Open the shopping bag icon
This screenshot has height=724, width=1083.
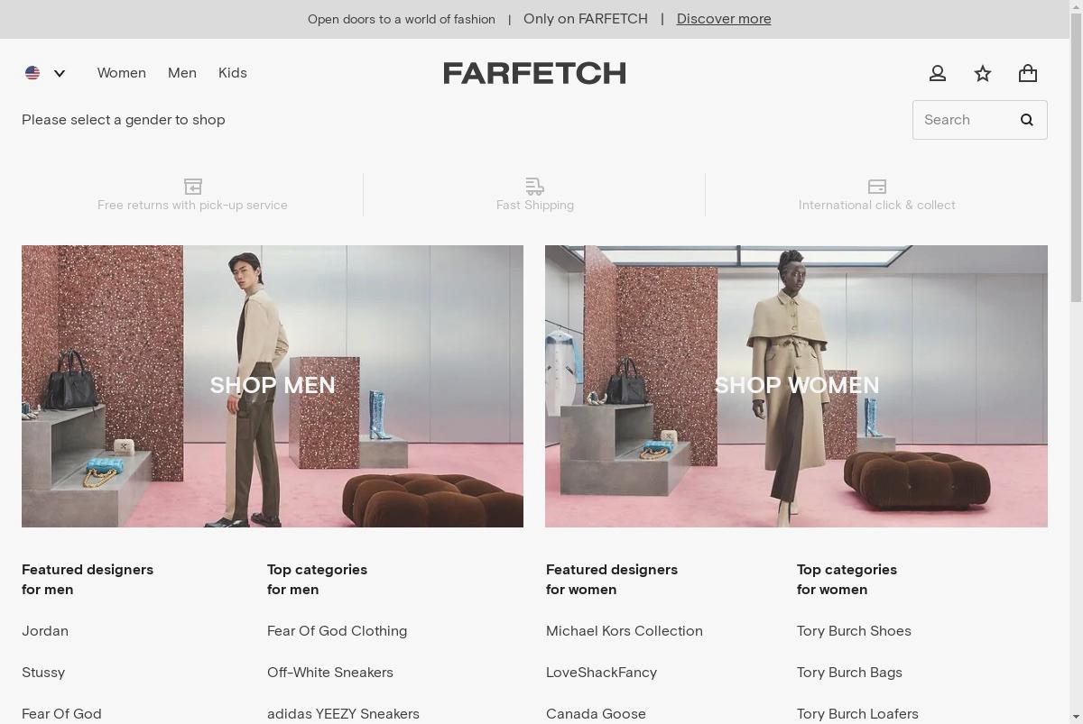[1028, 73]
